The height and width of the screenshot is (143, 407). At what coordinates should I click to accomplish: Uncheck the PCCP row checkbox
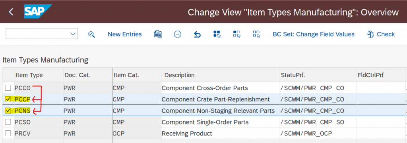pyautogui.click(x=8, y=99)
